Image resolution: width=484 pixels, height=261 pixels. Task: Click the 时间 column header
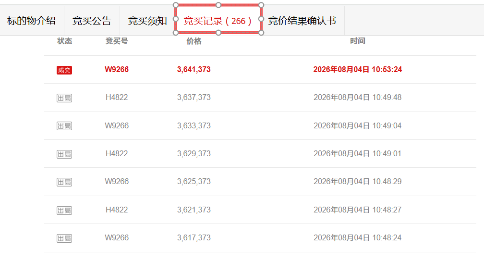[357, 41]
